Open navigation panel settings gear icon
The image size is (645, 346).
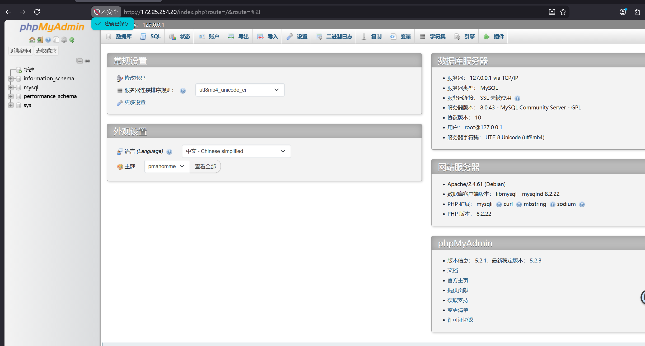pos(64,40)
